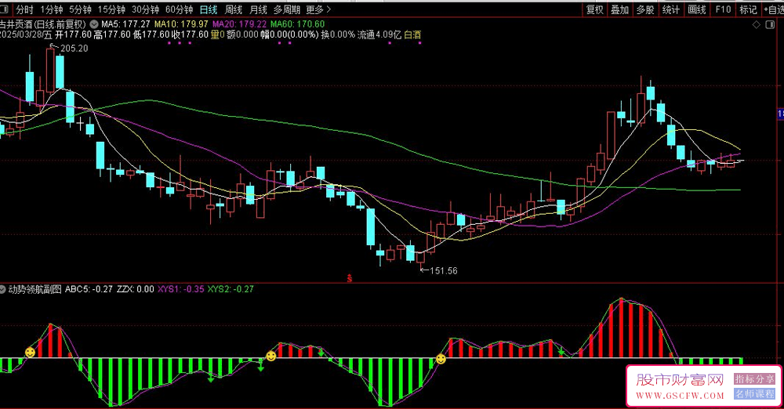Switch to 月线 monthly chart
The width and height of the screenshot is (784, 409).
pyautogui.click(x=259, y=9)
